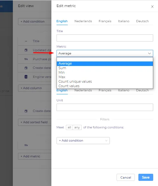158x186 pixels.
Task: Switch to Deutsch unit tab
Action: pos(142,90)
